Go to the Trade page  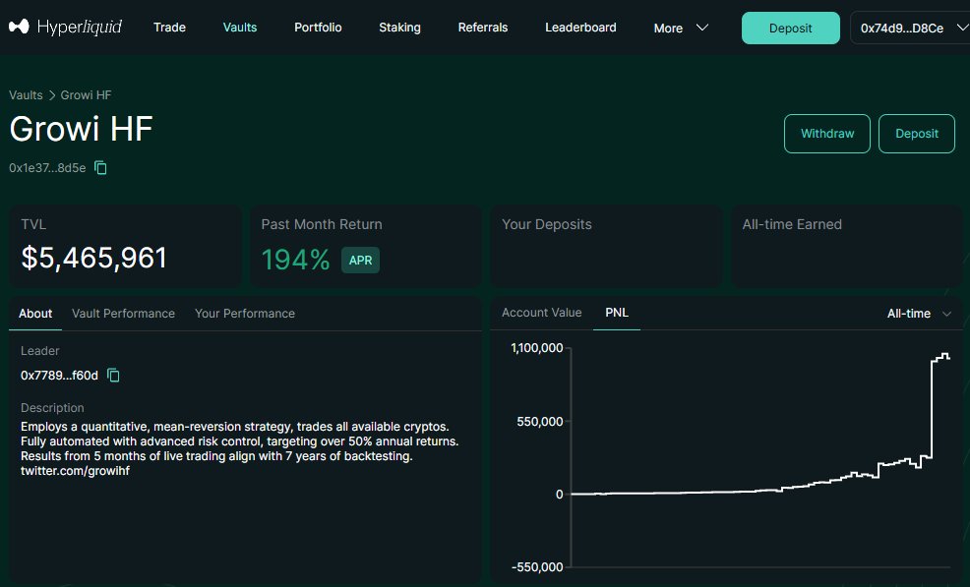tap(169, 28)
